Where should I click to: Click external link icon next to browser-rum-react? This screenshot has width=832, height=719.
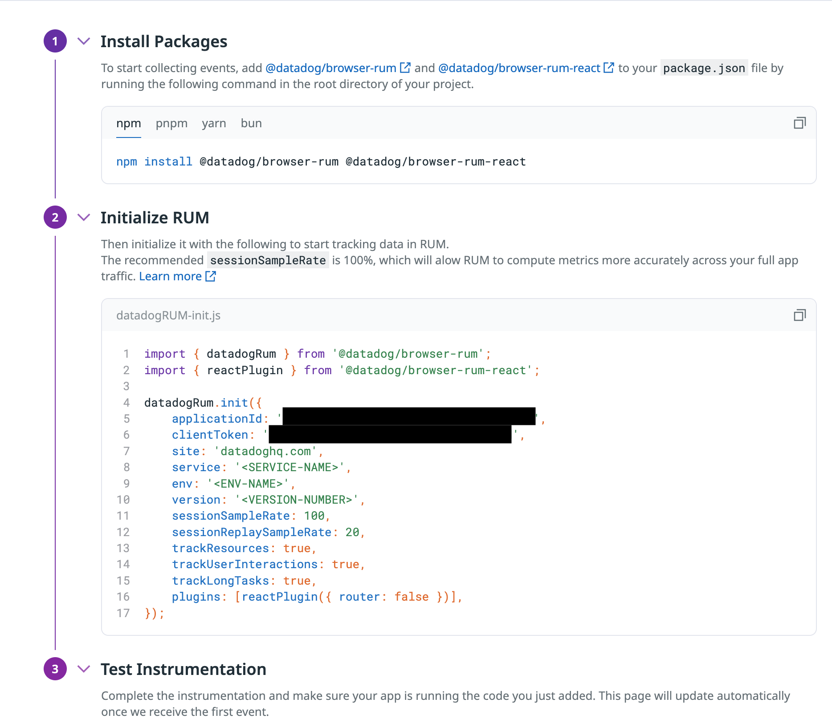tap(608, 68)
